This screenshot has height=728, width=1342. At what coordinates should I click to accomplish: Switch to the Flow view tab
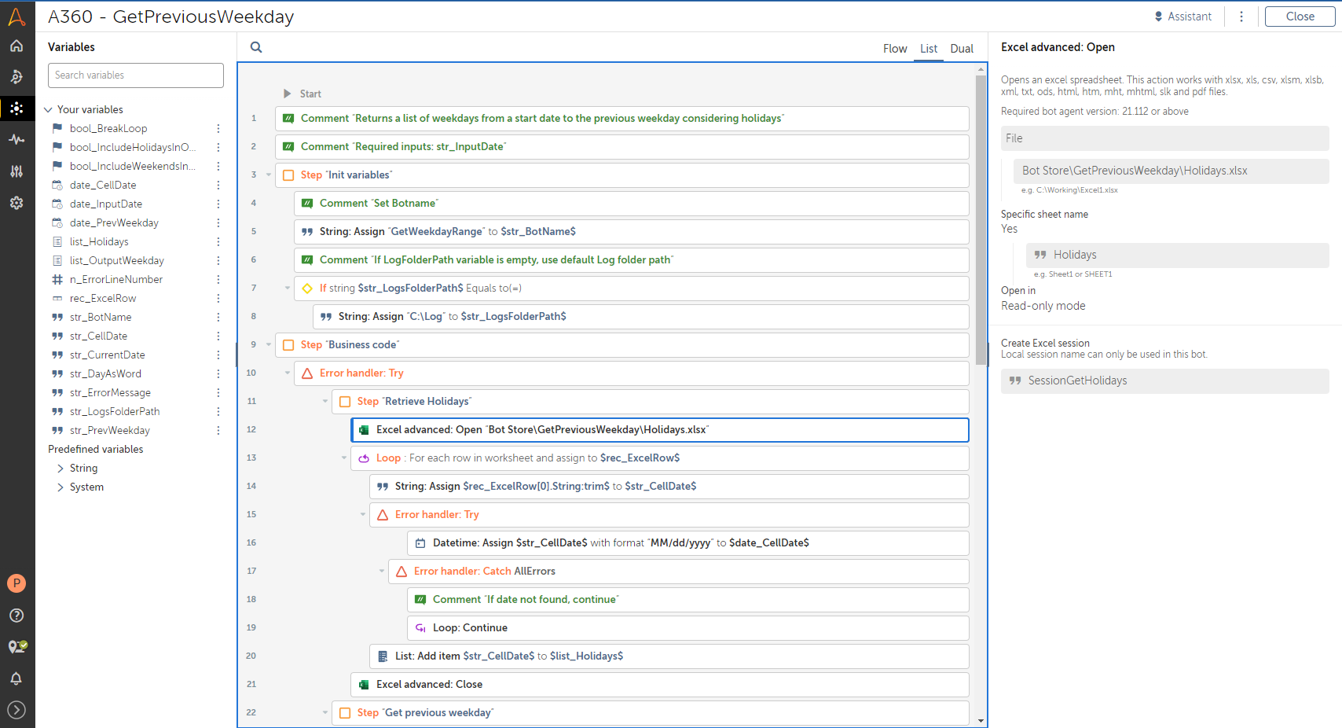[x=894, y=49]
